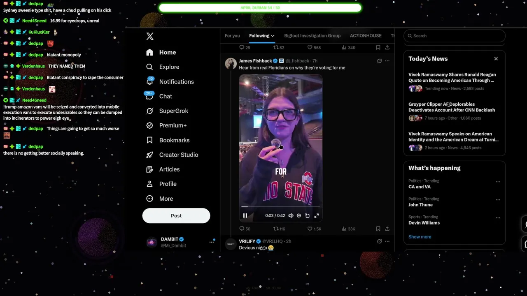The image size is (527, 296).
Task: Repost the James Fishback post with 116 reposts
Action: pyautogui.click(x=280, y=229)
